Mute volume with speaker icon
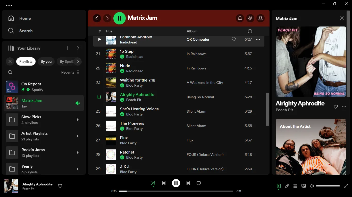Image resolution: width=352 pixels, height=197 pixels. [312, 186]
